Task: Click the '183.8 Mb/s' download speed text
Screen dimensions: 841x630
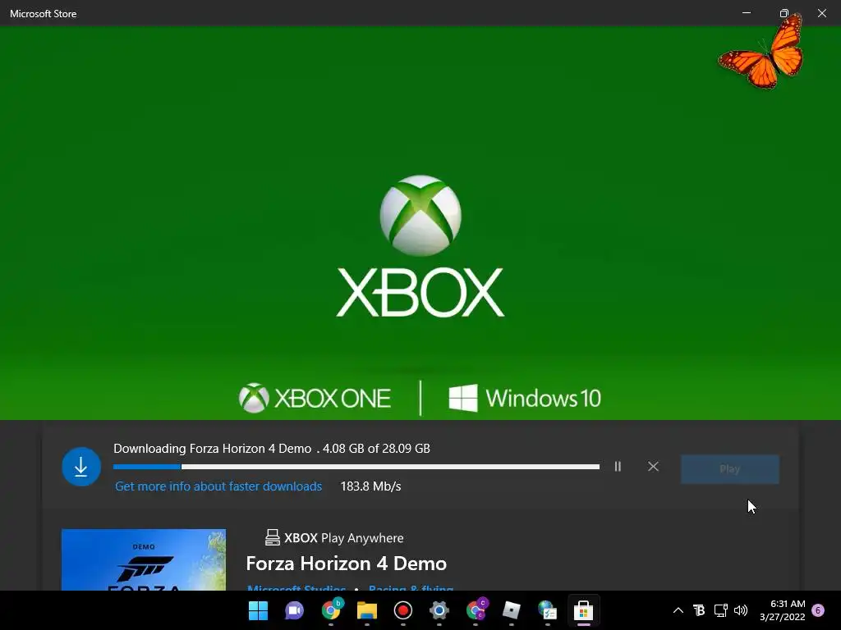Action: tap(370, 486)
